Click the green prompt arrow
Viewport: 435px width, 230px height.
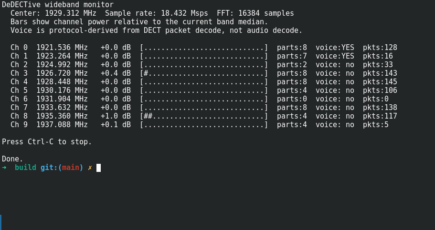(x=4, y=168)
